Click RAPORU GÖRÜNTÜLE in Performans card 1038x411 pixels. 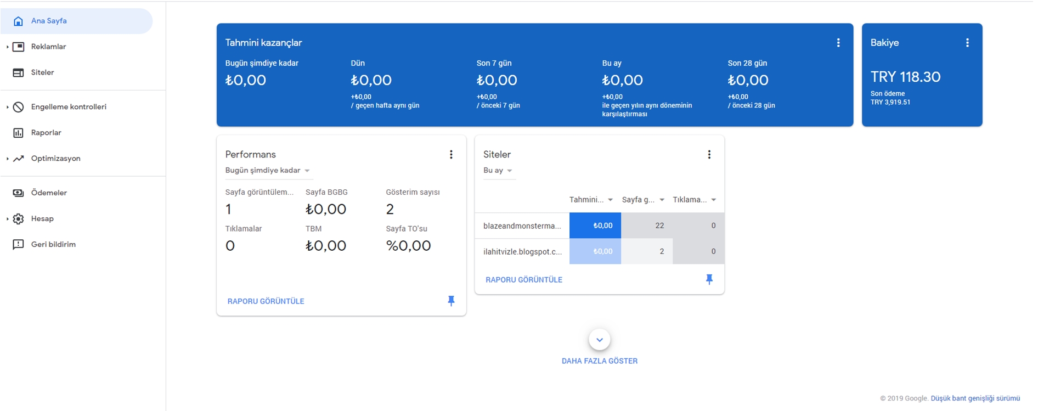pyautogui.click(x=266, y=301)
